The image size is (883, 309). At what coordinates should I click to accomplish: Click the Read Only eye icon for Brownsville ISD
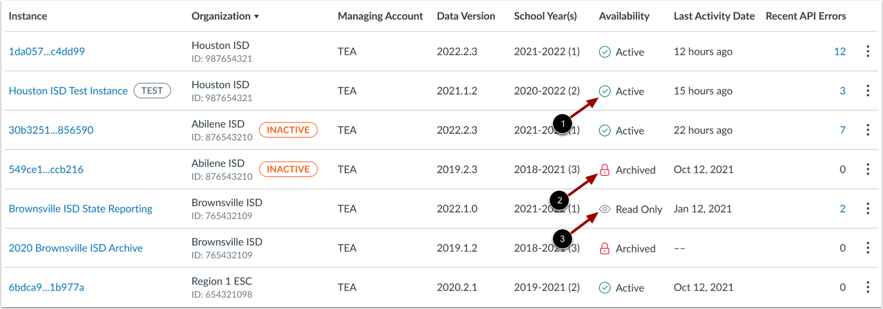[604, 209]
